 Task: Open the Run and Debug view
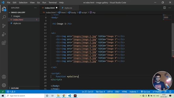pyautogui.click(x=4, y=34)
